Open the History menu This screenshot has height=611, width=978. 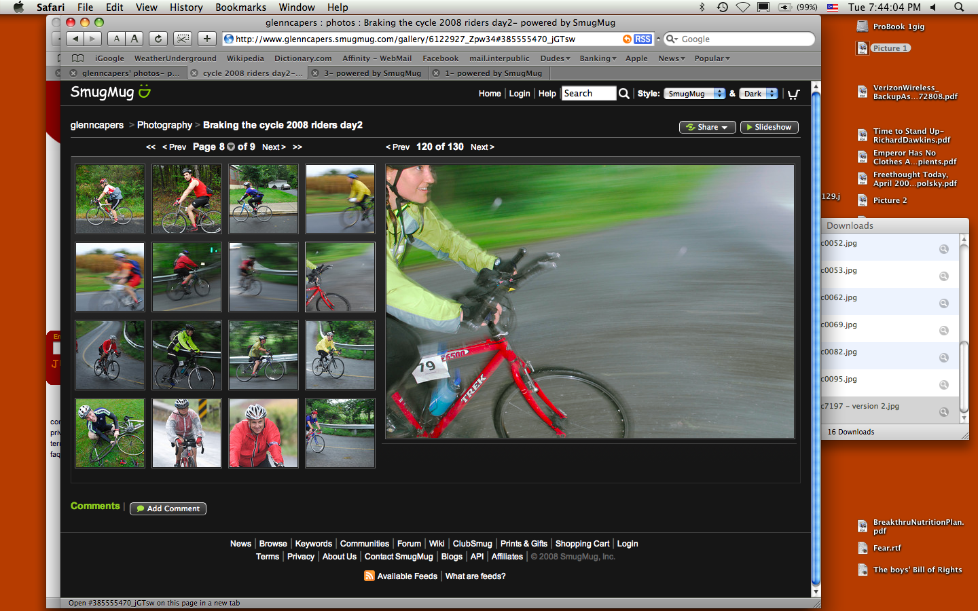[x=185, y=7]
